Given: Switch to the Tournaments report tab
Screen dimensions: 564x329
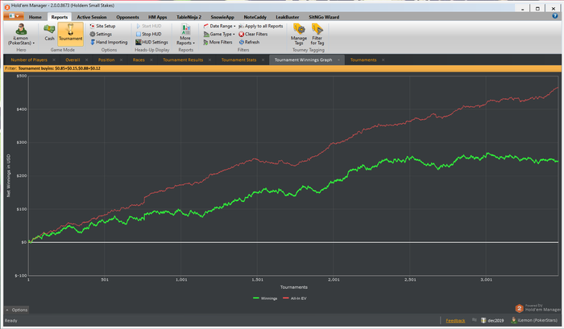Looking at the screenshot, I should (x=363, y=60).
